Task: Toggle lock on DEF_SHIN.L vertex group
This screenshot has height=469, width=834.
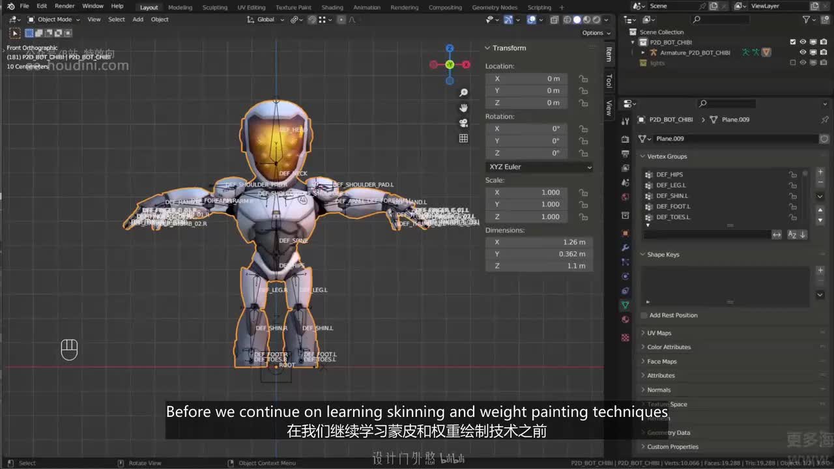Action: pyautogui.click(x=793, y=195)
